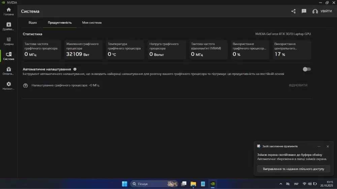337x189 pixels.
Task: Click Налаштування графічного процесора: +0 МГц text
Action: (x=65, y=85)
